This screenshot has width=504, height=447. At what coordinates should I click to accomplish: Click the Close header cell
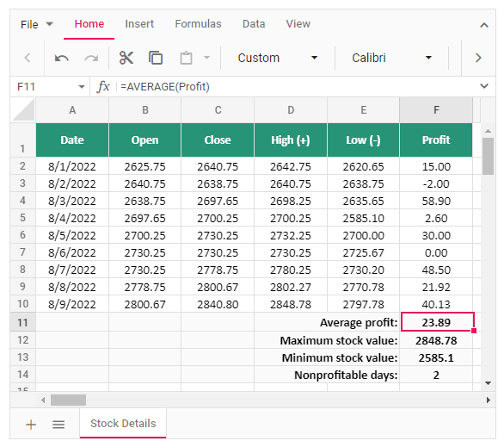click(x=218, y=140)
